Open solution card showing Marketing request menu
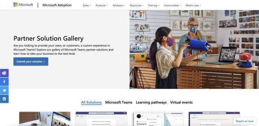Image resolution: width=259 pixels, height=126 pixels. [x=158, y=119]
